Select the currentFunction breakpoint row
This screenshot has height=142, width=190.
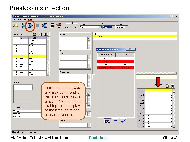point(116,68)
